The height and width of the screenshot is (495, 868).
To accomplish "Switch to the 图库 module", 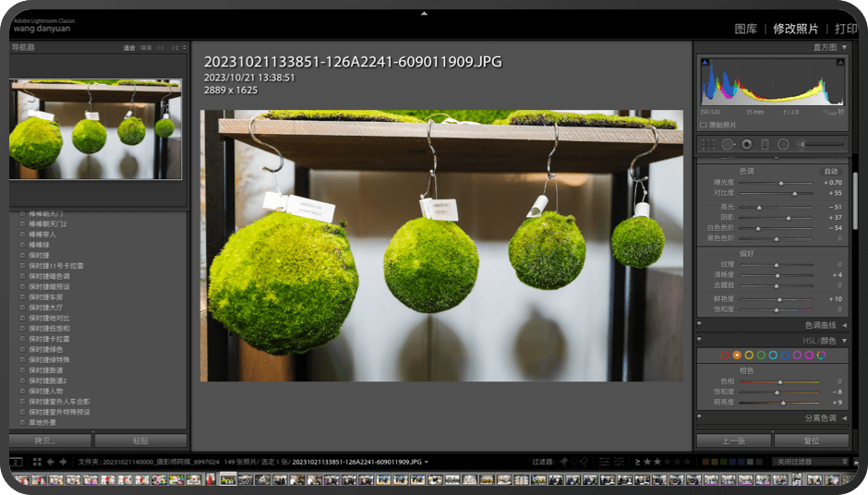I will (745, 29).
